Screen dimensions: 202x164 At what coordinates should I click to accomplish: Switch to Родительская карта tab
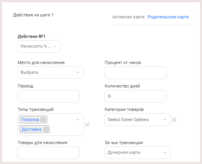pyautogui.click(x=168, y=17)
